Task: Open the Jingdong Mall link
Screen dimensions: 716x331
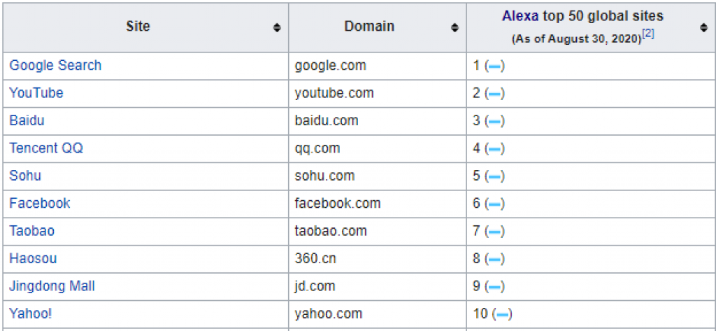Action: 52,286
